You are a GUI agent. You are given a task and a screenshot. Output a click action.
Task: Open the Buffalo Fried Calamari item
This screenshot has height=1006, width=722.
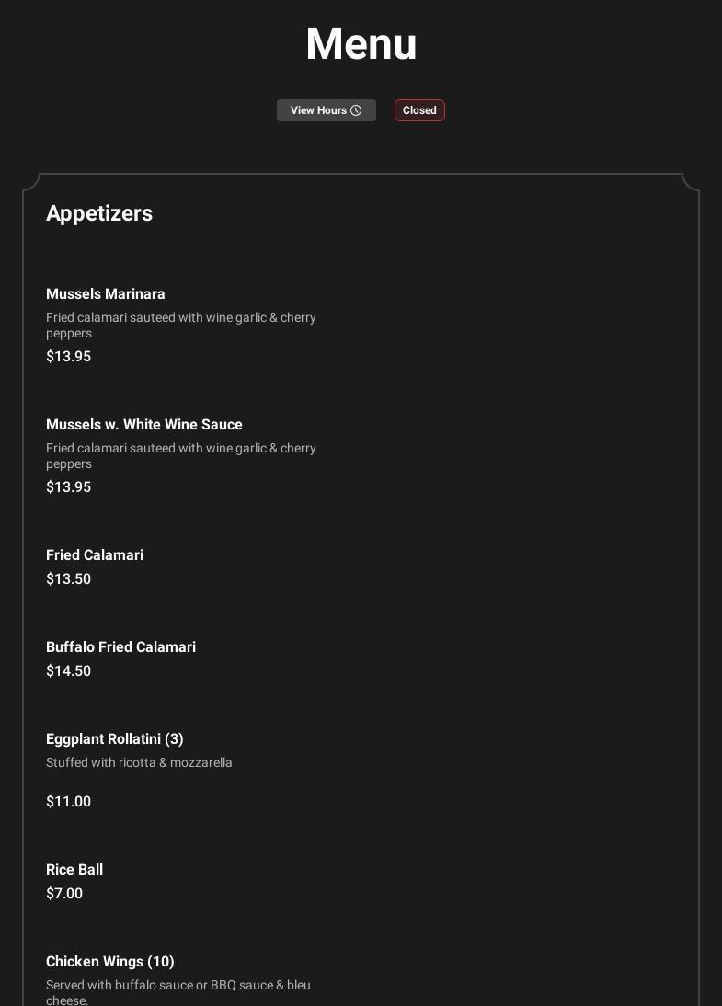click(120, 647)
